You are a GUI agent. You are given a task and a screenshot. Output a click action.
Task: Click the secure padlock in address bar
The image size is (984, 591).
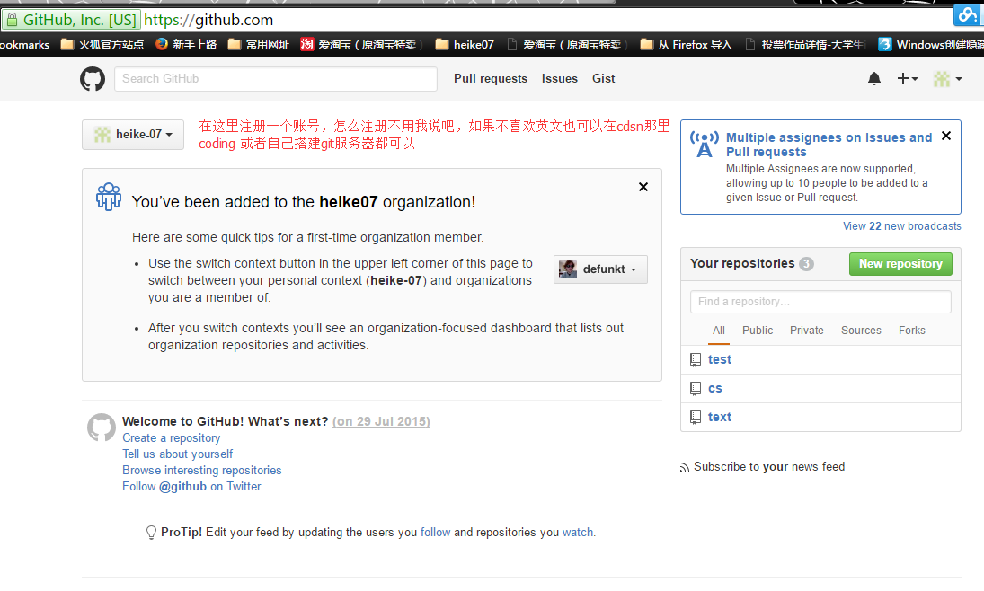(12, 20)
